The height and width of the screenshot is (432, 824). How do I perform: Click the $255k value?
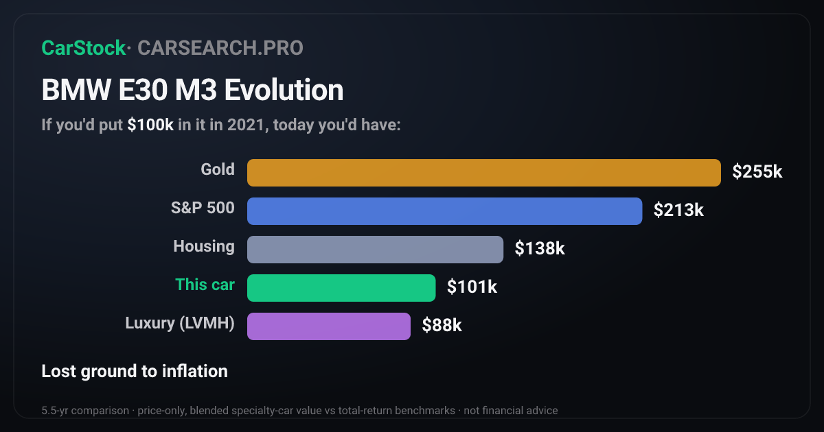[757, 172]
